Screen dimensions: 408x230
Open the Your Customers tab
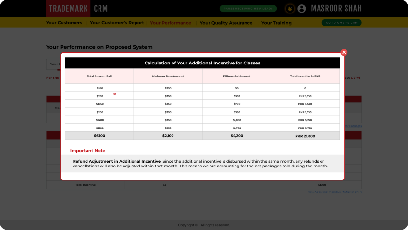(x=64, y=23)
